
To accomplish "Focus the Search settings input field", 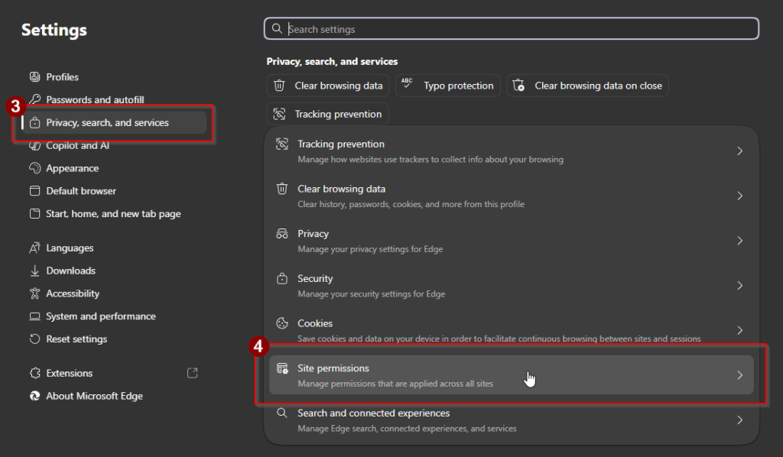I will tap(512, 28).
